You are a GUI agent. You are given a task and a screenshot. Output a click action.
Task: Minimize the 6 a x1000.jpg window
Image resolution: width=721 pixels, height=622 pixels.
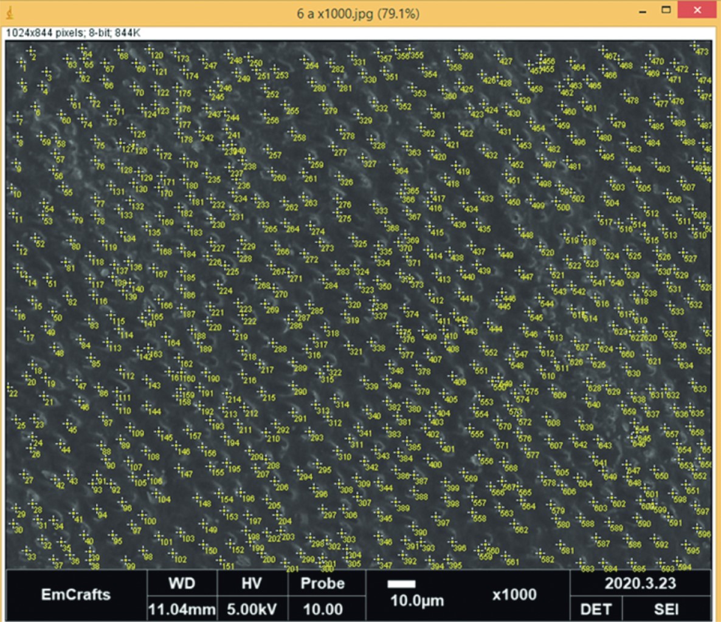click(x=643, y=12)
